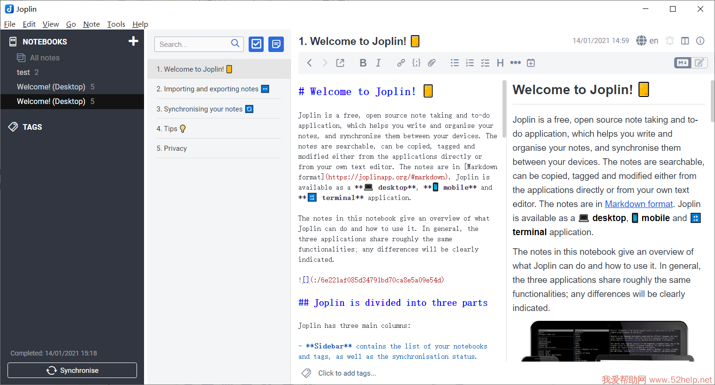Open note properties info icon

700,41
